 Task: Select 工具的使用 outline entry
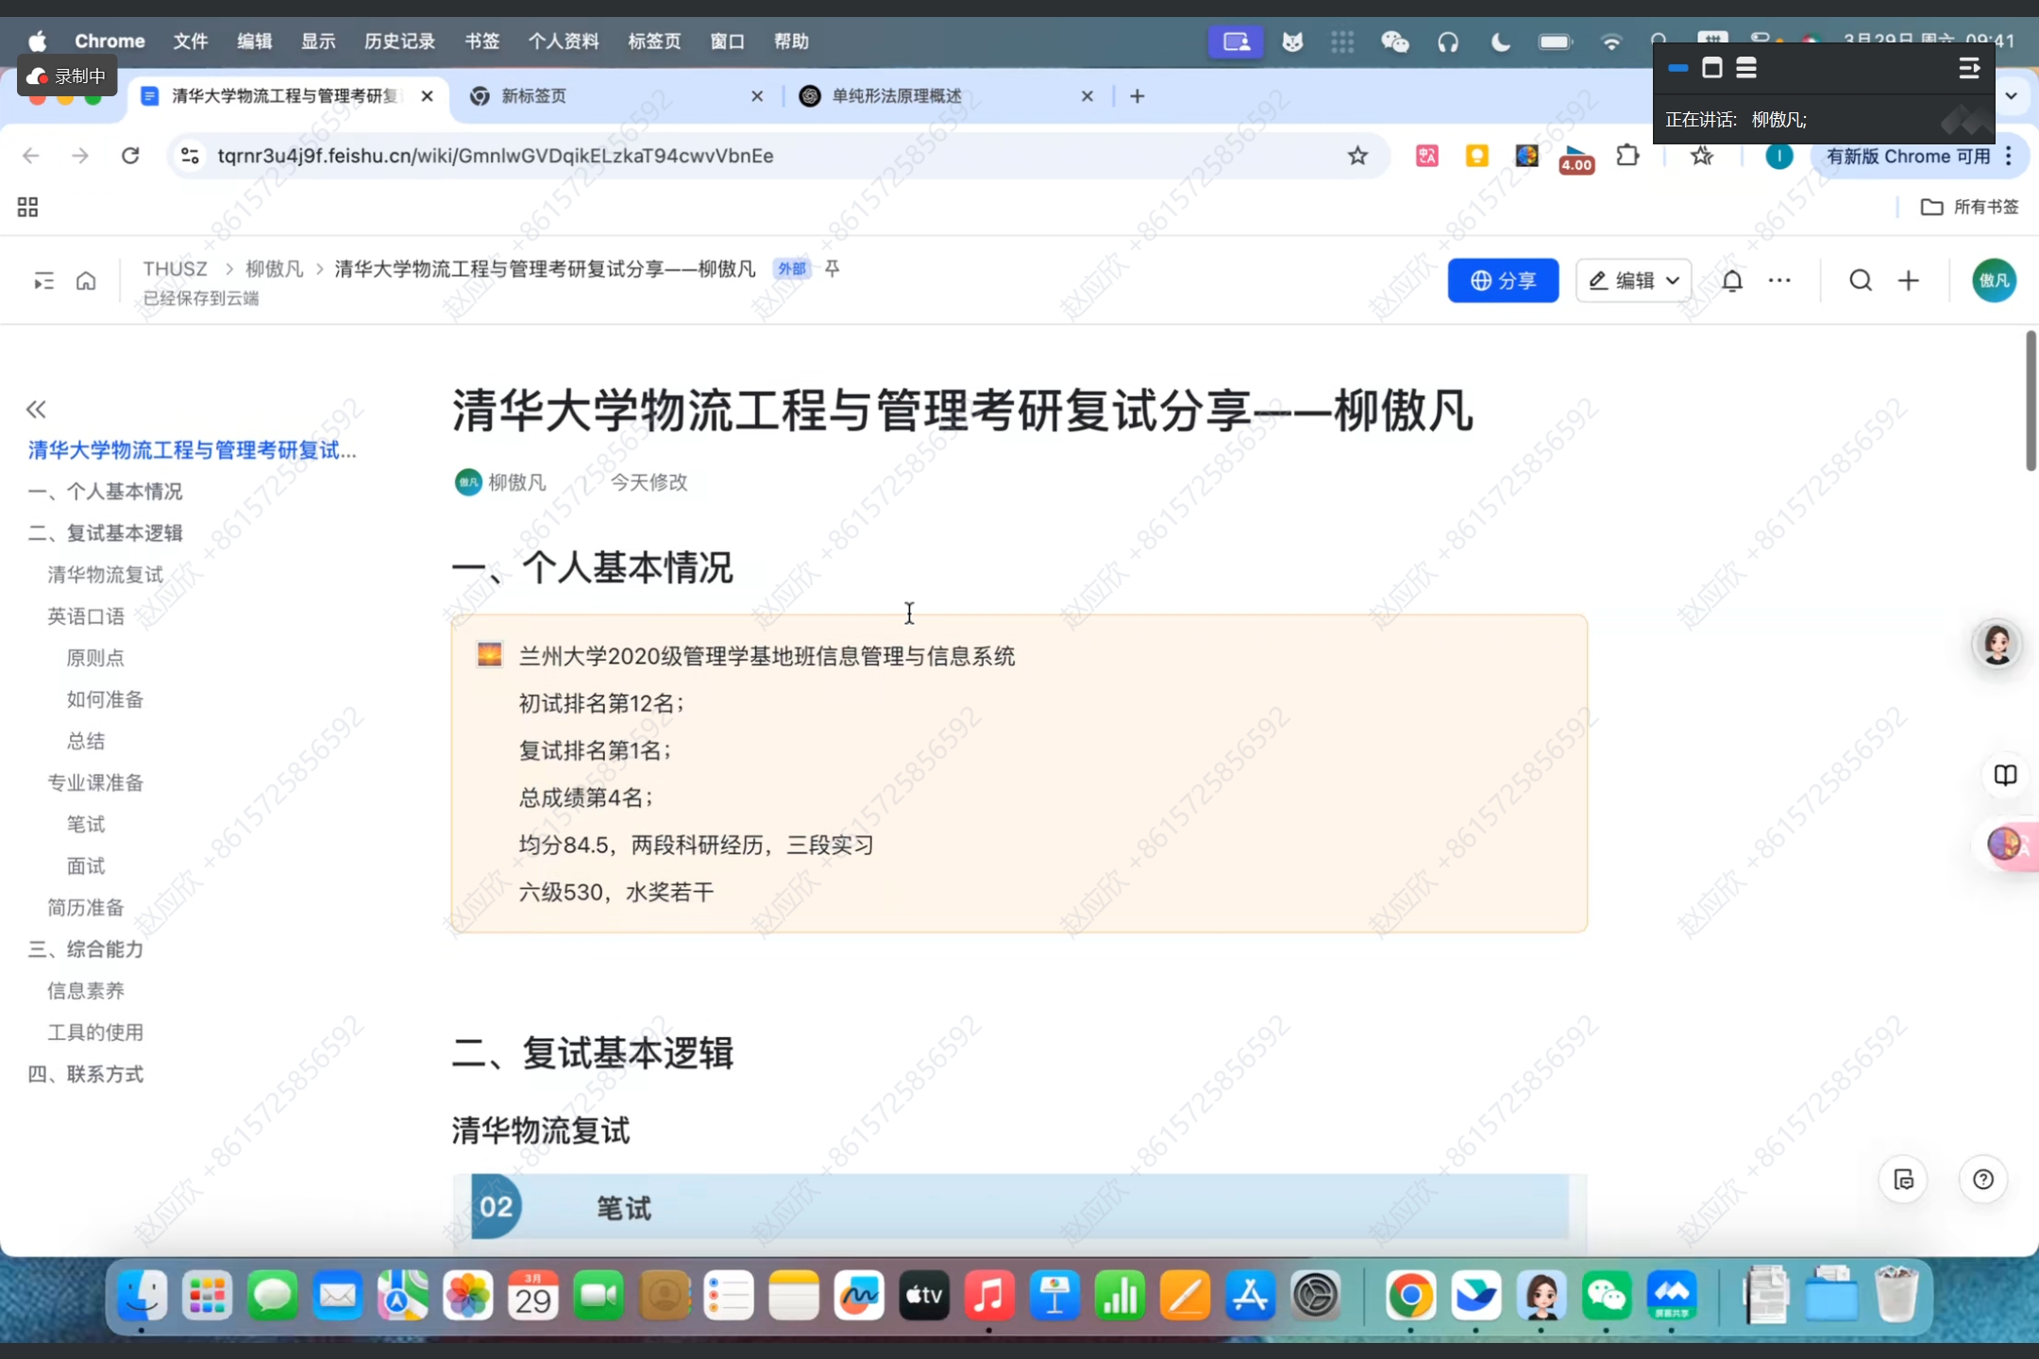[95, 1032]
